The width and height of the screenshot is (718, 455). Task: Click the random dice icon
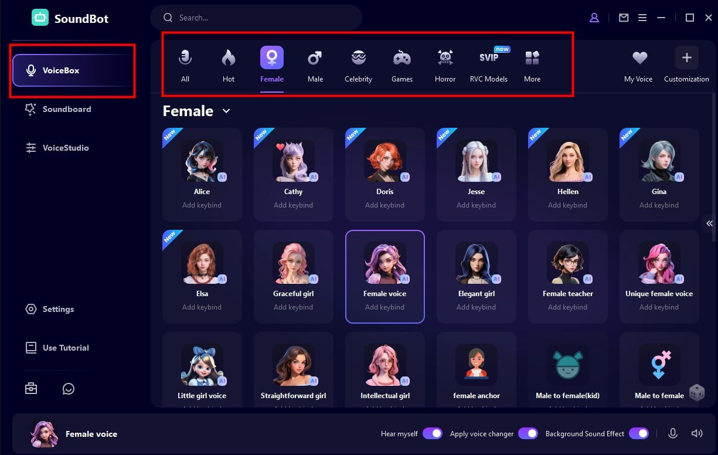697,392
